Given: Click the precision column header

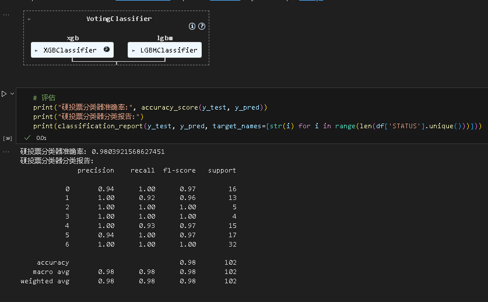Looking at the screenshot, I should 96,170.
